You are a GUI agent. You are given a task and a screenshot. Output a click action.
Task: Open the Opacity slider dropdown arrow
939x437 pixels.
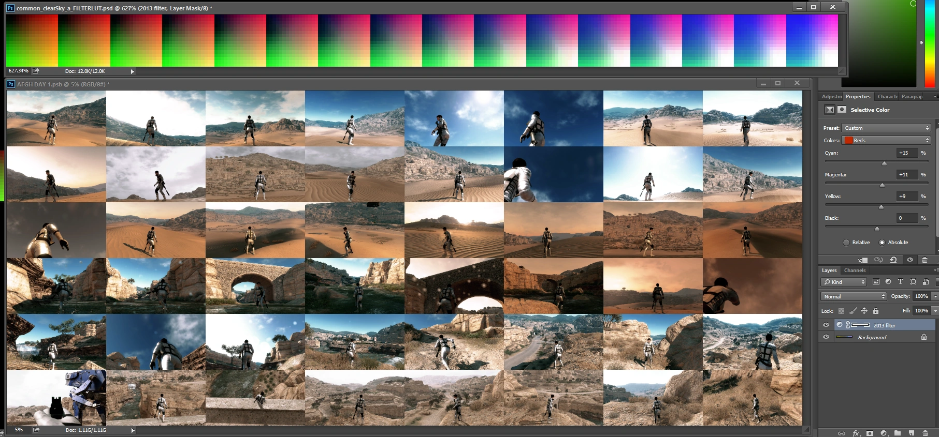[935, 296]
